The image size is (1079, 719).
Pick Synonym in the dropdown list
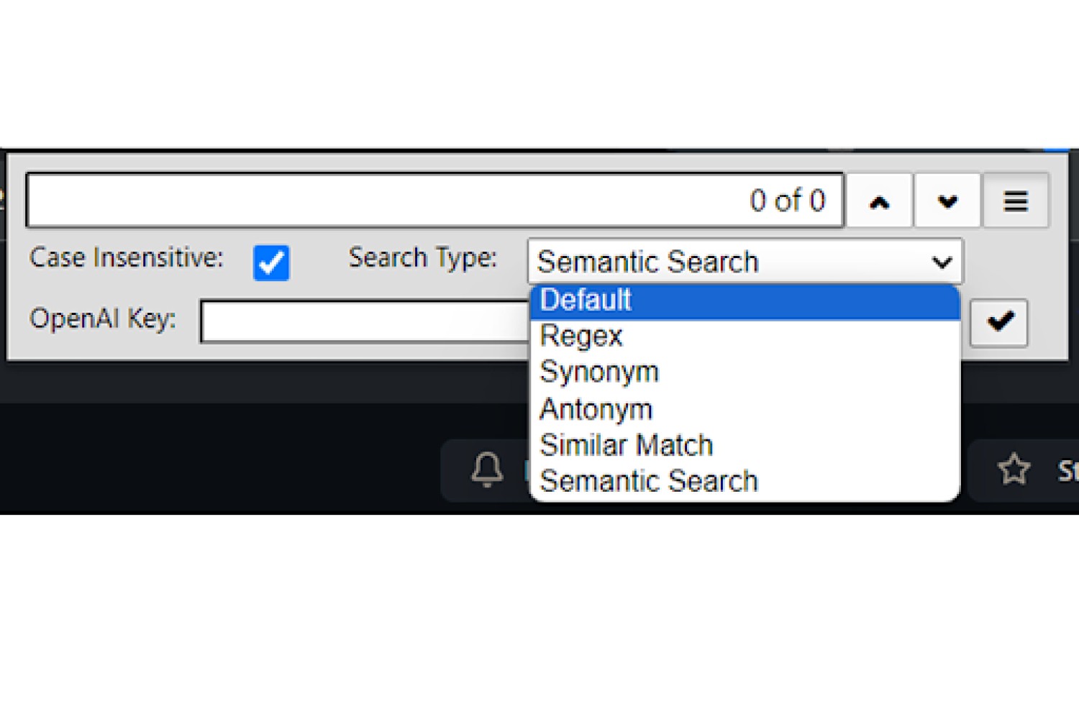click(x=745, y=372)
